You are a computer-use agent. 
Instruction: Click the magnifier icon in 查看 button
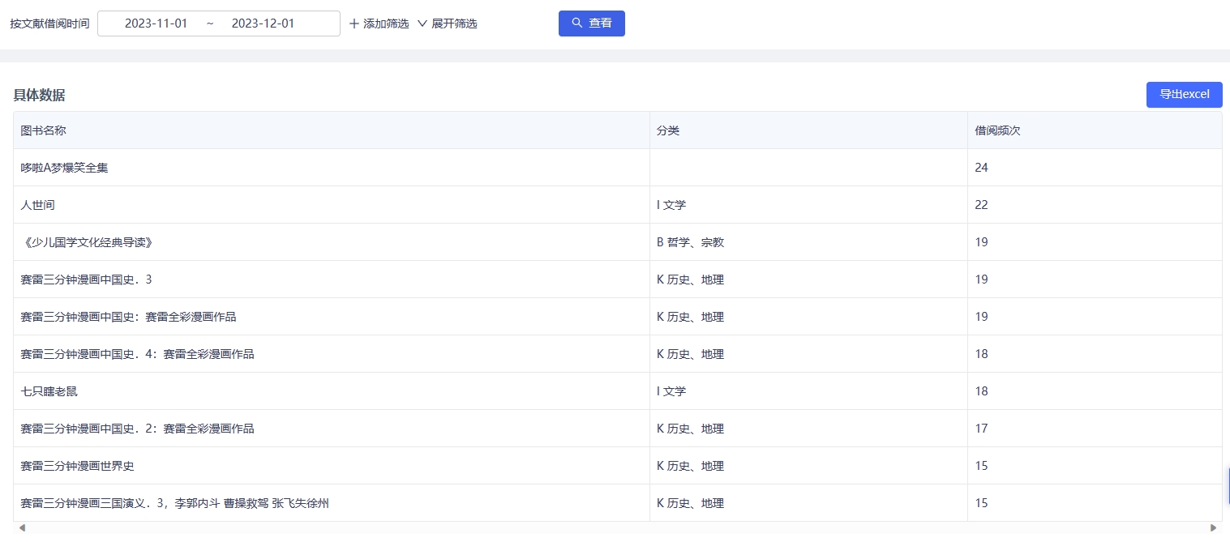tap(577, 23)
